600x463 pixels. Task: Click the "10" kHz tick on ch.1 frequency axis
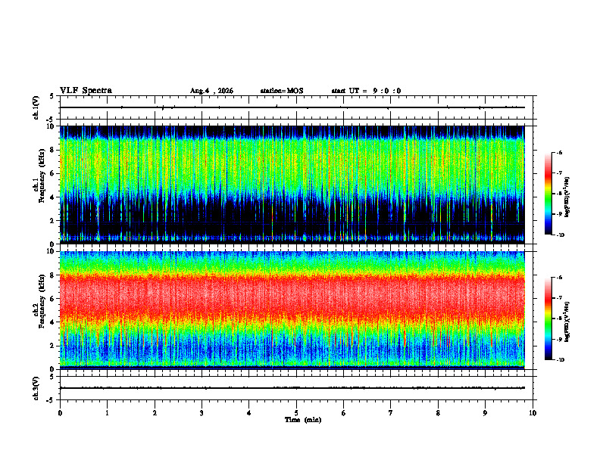(52, 126)
